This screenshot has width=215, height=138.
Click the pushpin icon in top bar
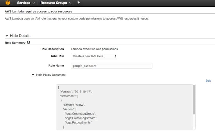click(78, 3)
